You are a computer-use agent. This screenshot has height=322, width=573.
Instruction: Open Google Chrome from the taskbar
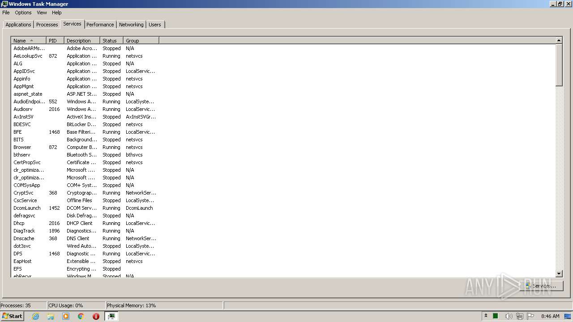[81, 316]
